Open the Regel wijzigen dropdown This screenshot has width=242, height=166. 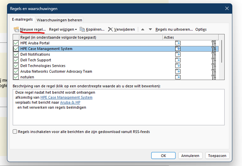pos(63,29)
